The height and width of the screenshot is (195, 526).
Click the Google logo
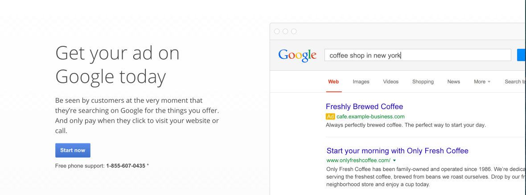[x=297, y=55]
